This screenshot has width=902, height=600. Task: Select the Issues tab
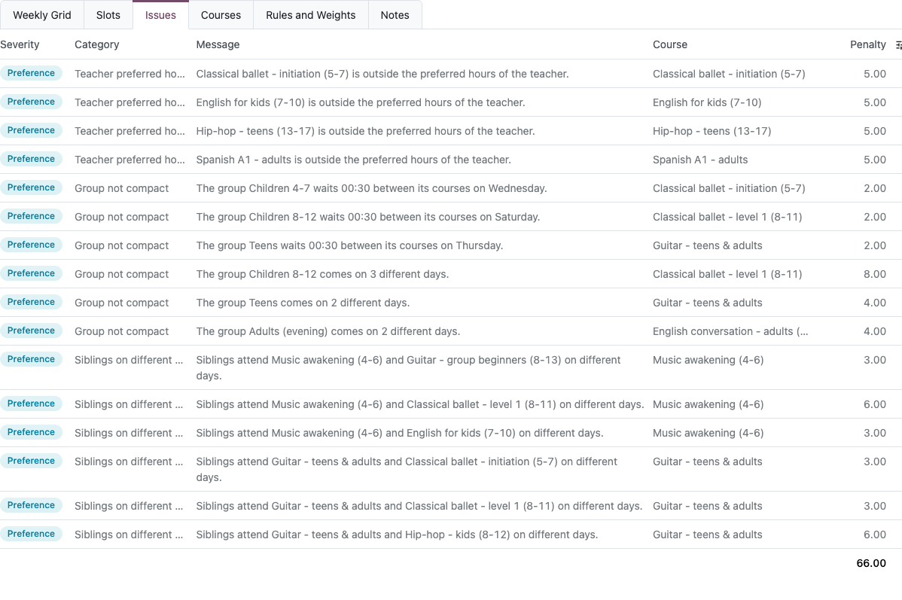coord(160,15)
